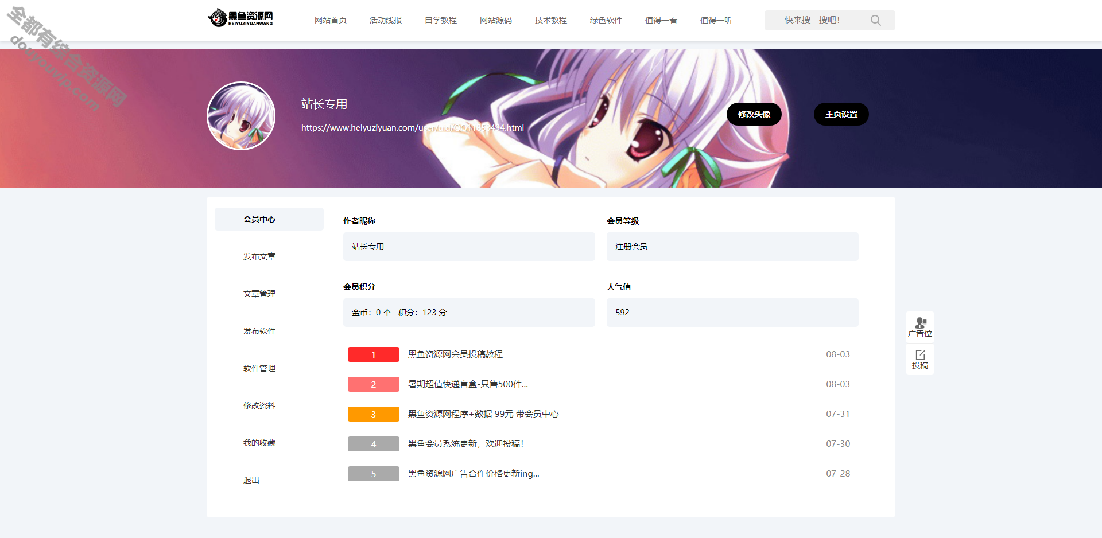Screen dimensions: 1102x538
Task: Click the 会员等级 field showing 注册会员
Action: click(x=732, y=247)
